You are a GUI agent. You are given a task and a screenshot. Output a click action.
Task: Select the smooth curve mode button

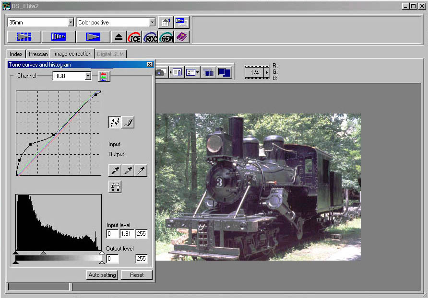115,122
